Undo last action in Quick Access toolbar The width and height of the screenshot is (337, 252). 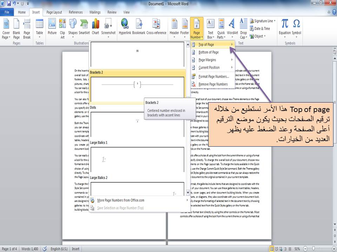(14, 3)
